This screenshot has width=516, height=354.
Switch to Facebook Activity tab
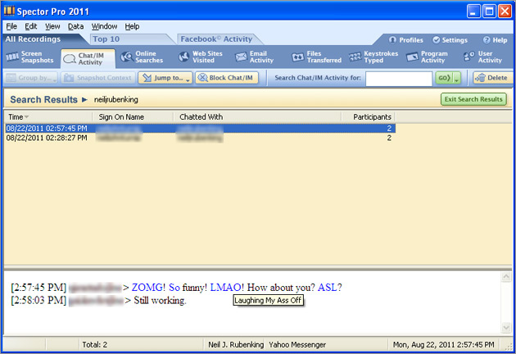[216, 39]
